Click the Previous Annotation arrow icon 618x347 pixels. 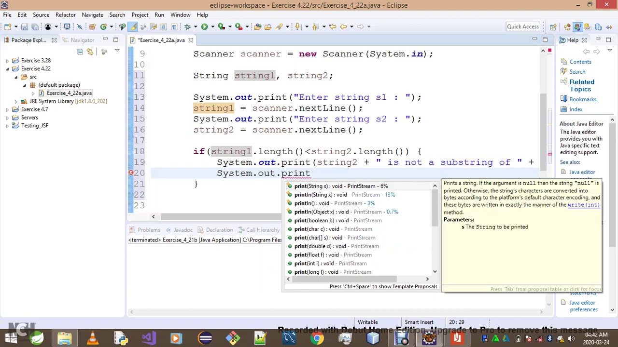click(315, 27)
